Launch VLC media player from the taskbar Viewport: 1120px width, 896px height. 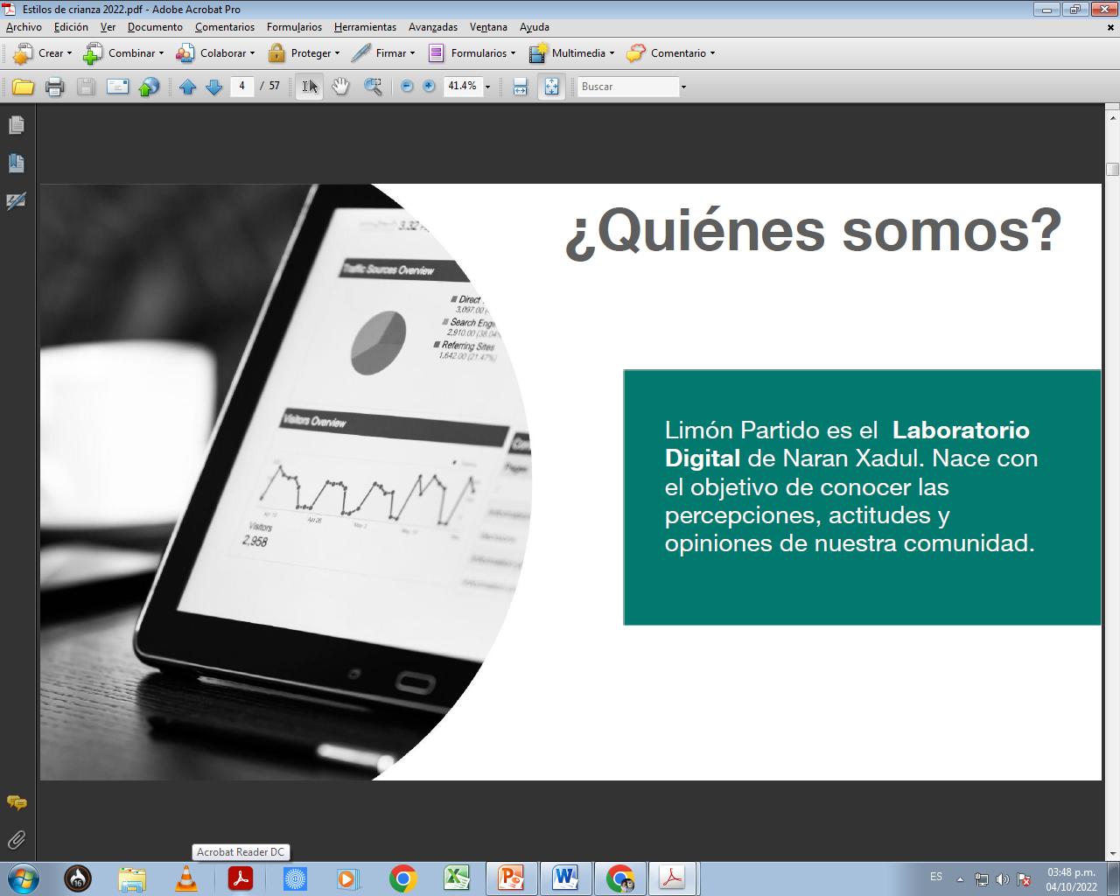(x=186, y=878)
